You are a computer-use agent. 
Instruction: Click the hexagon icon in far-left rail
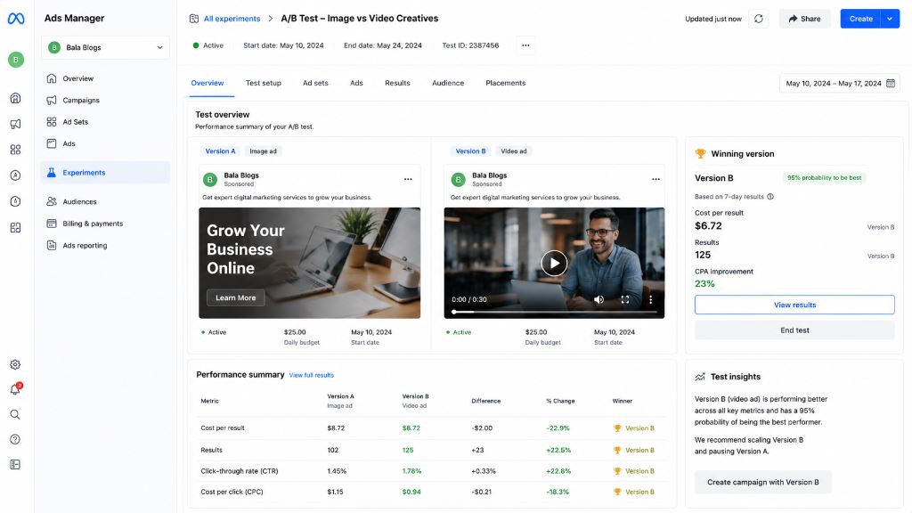click(x=16, y=201)
